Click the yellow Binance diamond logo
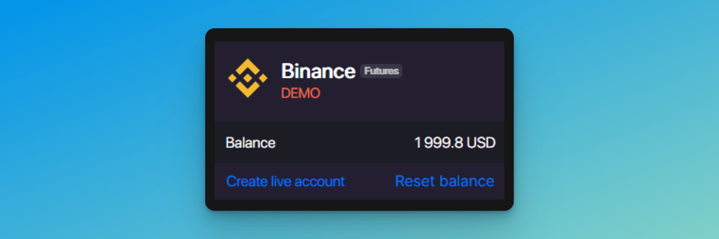 pos(248,78)
